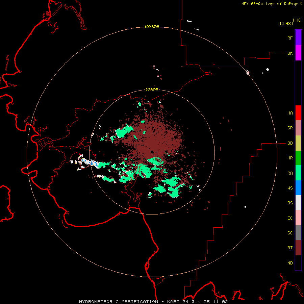The width and height of the screenshot is (304, 304).
Task: Click the GC legend label
Action: click(290, 233)
